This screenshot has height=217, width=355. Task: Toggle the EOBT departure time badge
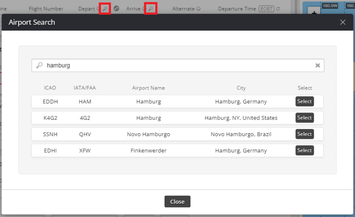pyautogui.click(x=266, y=9)
